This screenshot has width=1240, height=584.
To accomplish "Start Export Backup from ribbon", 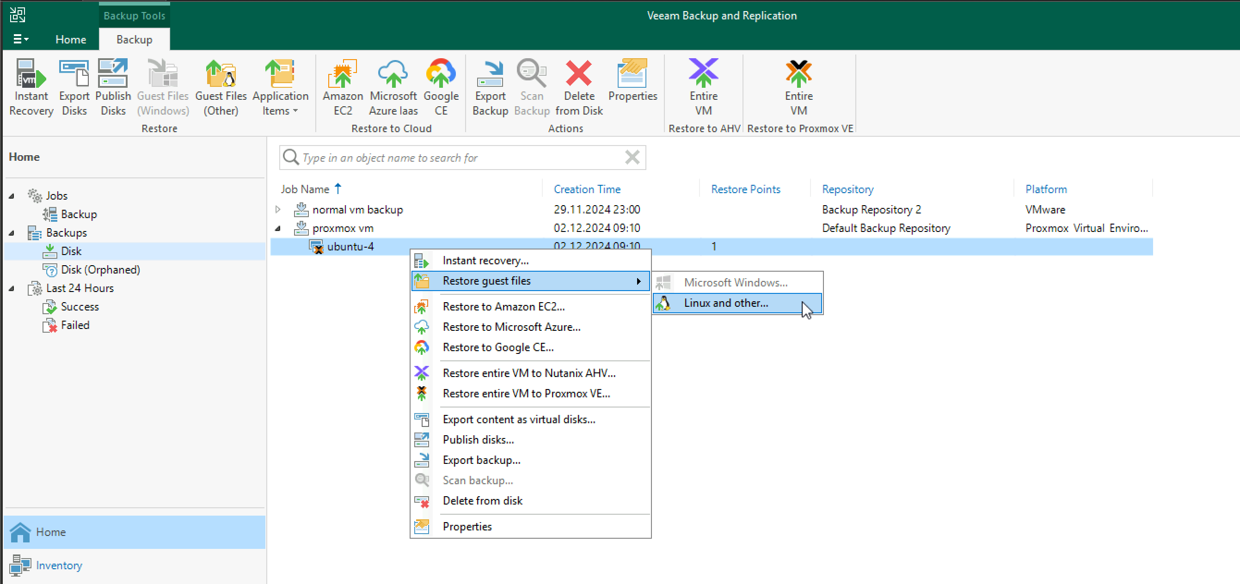I will pos(490,87).
